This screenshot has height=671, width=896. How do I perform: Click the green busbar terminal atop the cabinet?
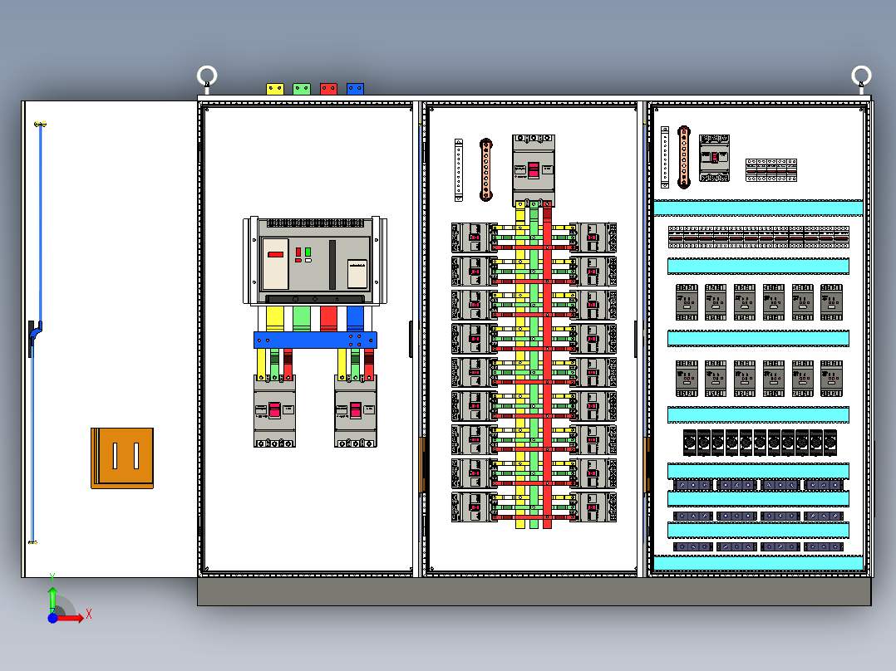[301, 89]
